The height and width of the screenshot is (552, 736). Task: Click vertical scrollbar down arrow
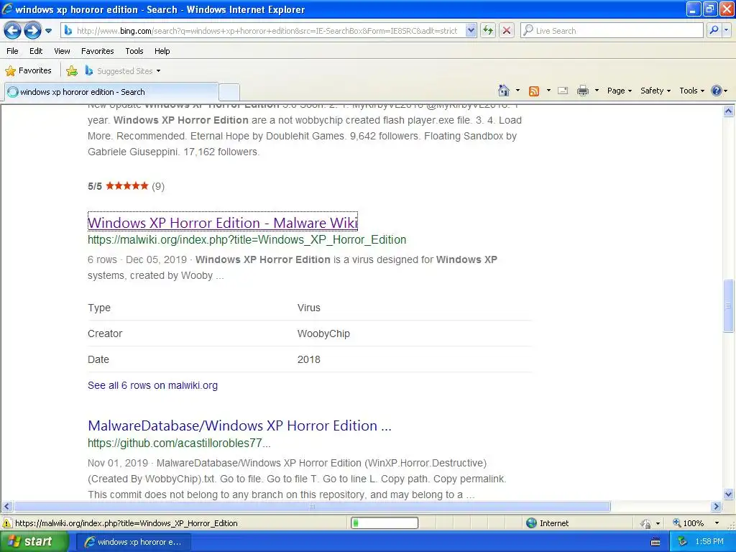(x=729, y=494)
